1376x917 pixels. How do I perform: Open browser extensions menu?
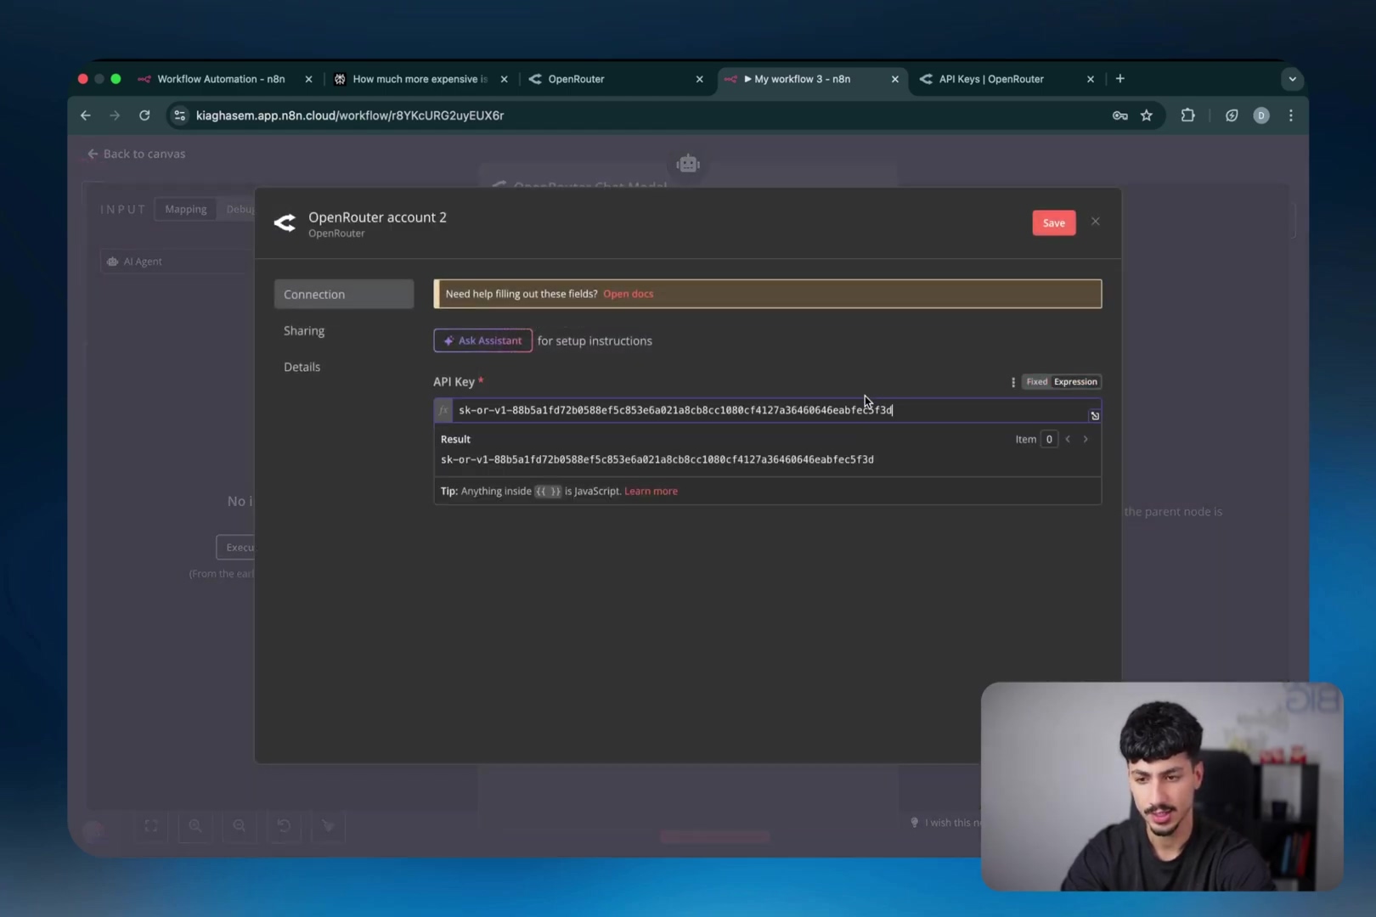[1187, 115]
